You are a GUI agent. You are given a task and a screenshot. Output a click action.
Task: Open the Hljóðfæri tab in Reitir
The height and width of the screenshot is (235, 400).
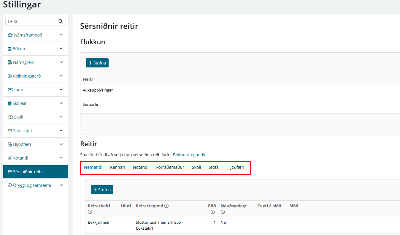tap(235, 167)
